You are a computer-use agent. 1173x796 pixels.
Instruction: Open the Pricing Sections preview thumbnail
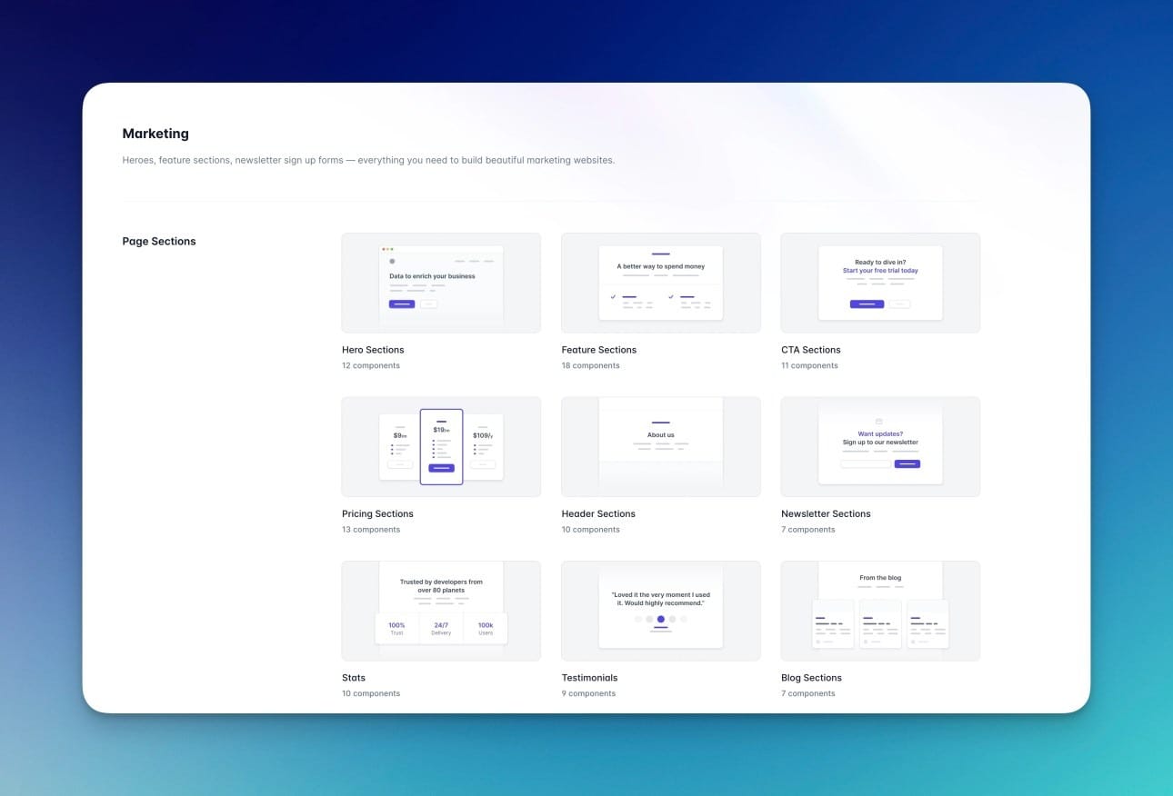tap(441, 446)
